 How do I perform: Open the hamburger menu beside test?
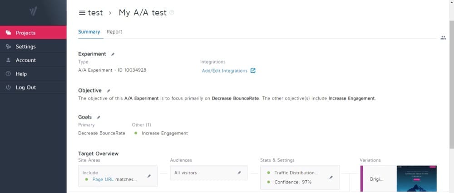[x=82, y=13]
